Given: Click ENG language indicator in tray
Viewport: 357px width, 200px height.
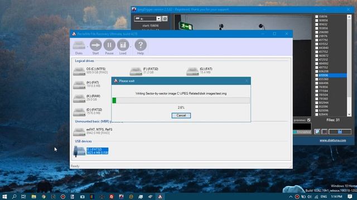Looking at the screenshot, I should (324, 197).
